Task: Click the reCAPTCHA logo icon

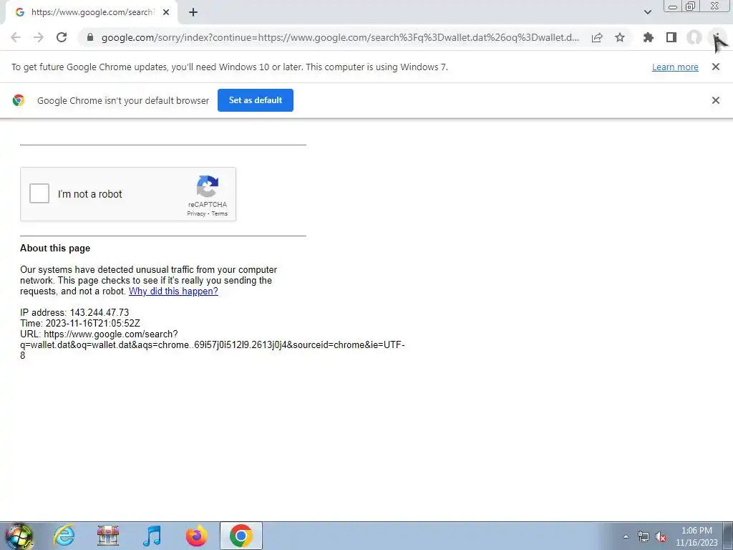Action: coord(208,187)
